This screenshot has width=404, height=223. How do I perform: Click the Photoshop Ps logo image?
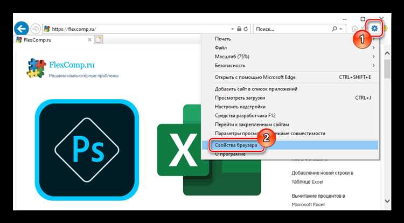coord(87,150)
